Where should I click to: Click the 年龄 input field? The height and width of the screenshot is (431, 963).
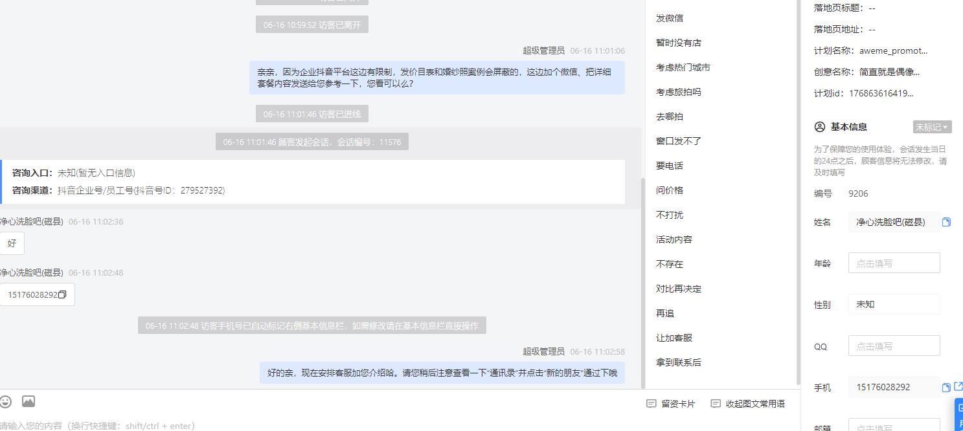click(894, 263)
